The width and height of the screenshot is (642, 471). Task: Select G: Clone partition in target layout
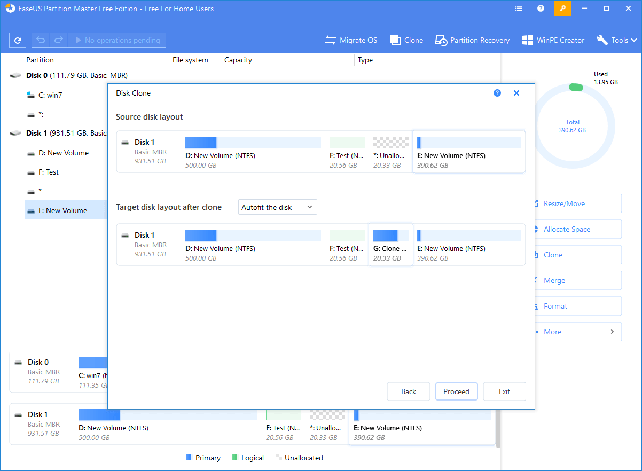[x=390, y=245]
